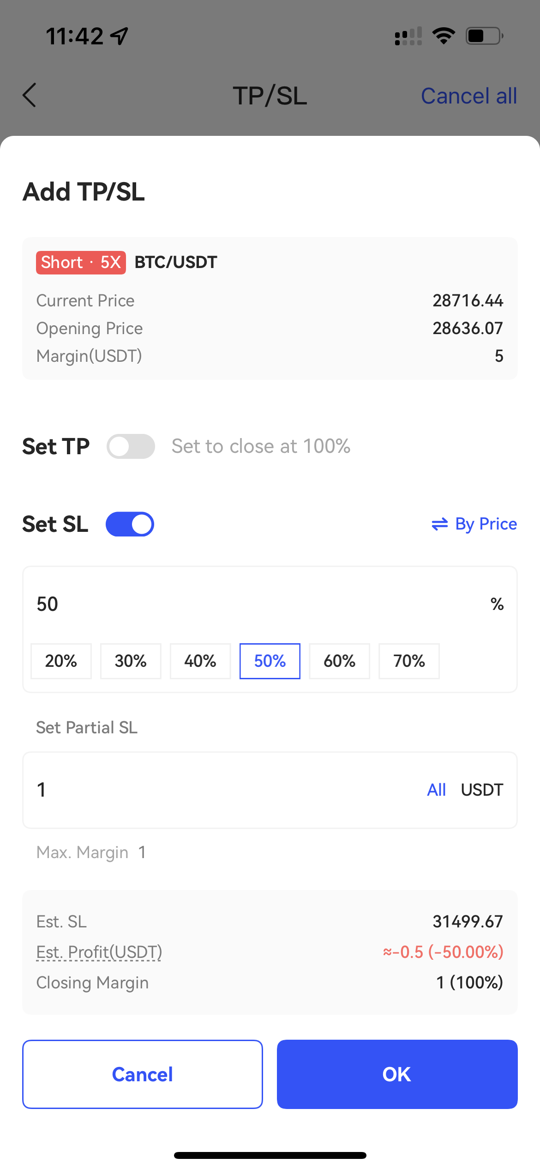The width and height of the screenshot is (540, 1170).
Task: Tap the Est. Profit(USDT) underlined label
Action: tap(99, 952)
